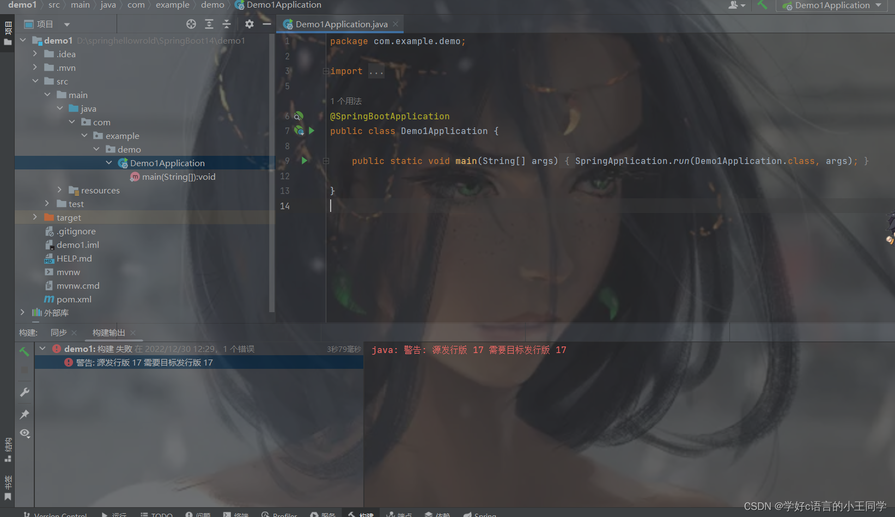
Task: Click the collapse all icon in project panel
Action: [x=227, y=24]
